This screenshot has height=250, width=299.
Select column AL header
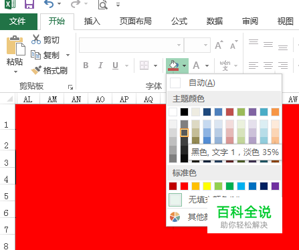(28, 99)
